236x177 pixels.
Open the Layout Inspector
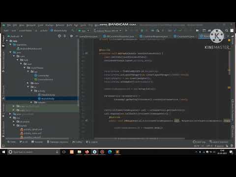pyautogui.click(x=219, y=142)
